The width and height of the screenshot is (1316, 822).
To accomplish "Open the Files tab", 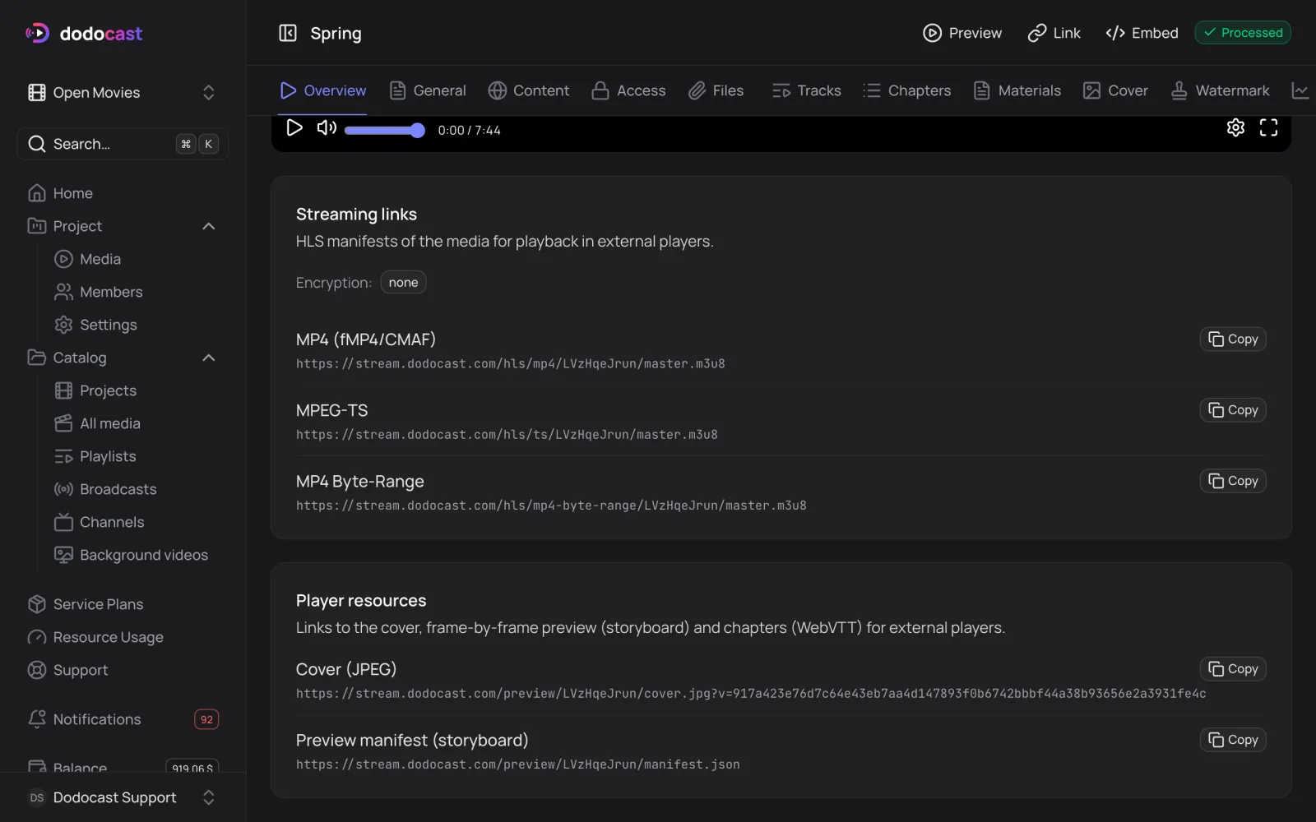I will (x=716, y=90).
